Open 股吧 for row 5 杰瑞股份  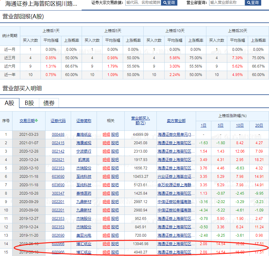point(115,168)
